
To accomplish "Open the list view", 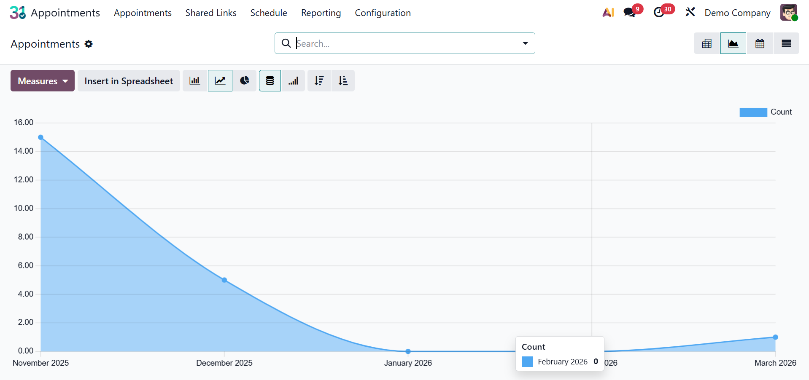I will 786,43.
